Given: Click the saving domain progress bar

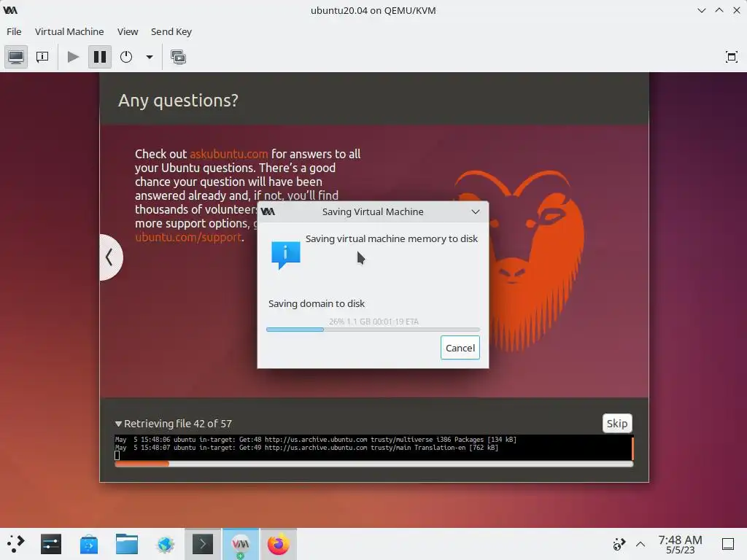Looking at the screenshot, I should coord(373,330).
